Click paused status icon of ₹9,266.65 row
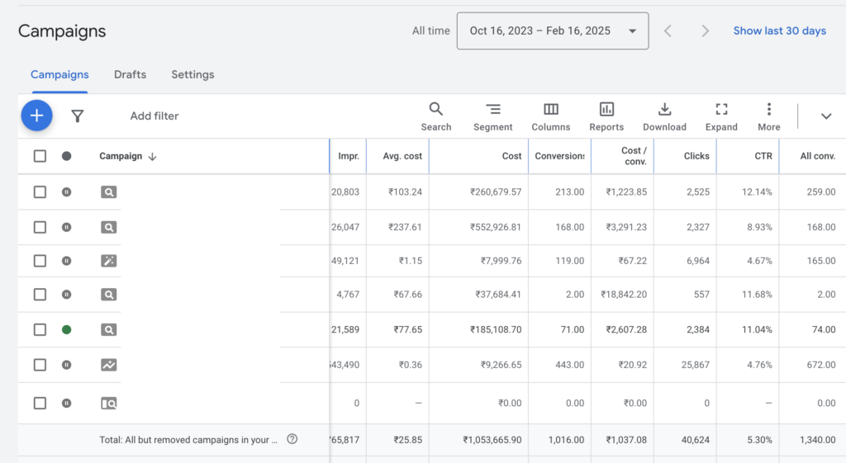Image resolution: width=846 pixels, height=463 pixels. pyautogui.click(x=66, y=364)
